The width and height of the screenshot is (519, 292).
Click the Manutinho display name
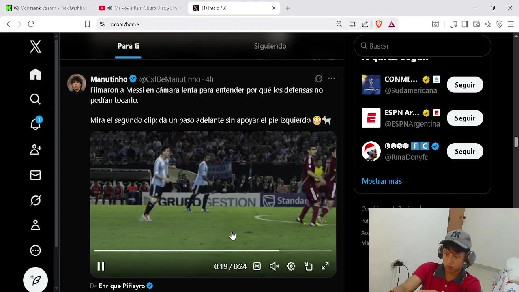(x=109, y=79)
